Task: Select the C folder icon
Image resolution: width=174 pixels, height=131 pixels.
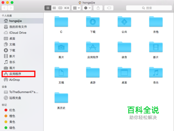Action: (x=61, y=22)
